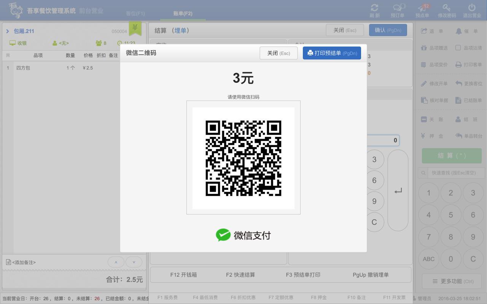Click 管理员 user in status bar
The image size is (487, 304).
pos(422,299)
